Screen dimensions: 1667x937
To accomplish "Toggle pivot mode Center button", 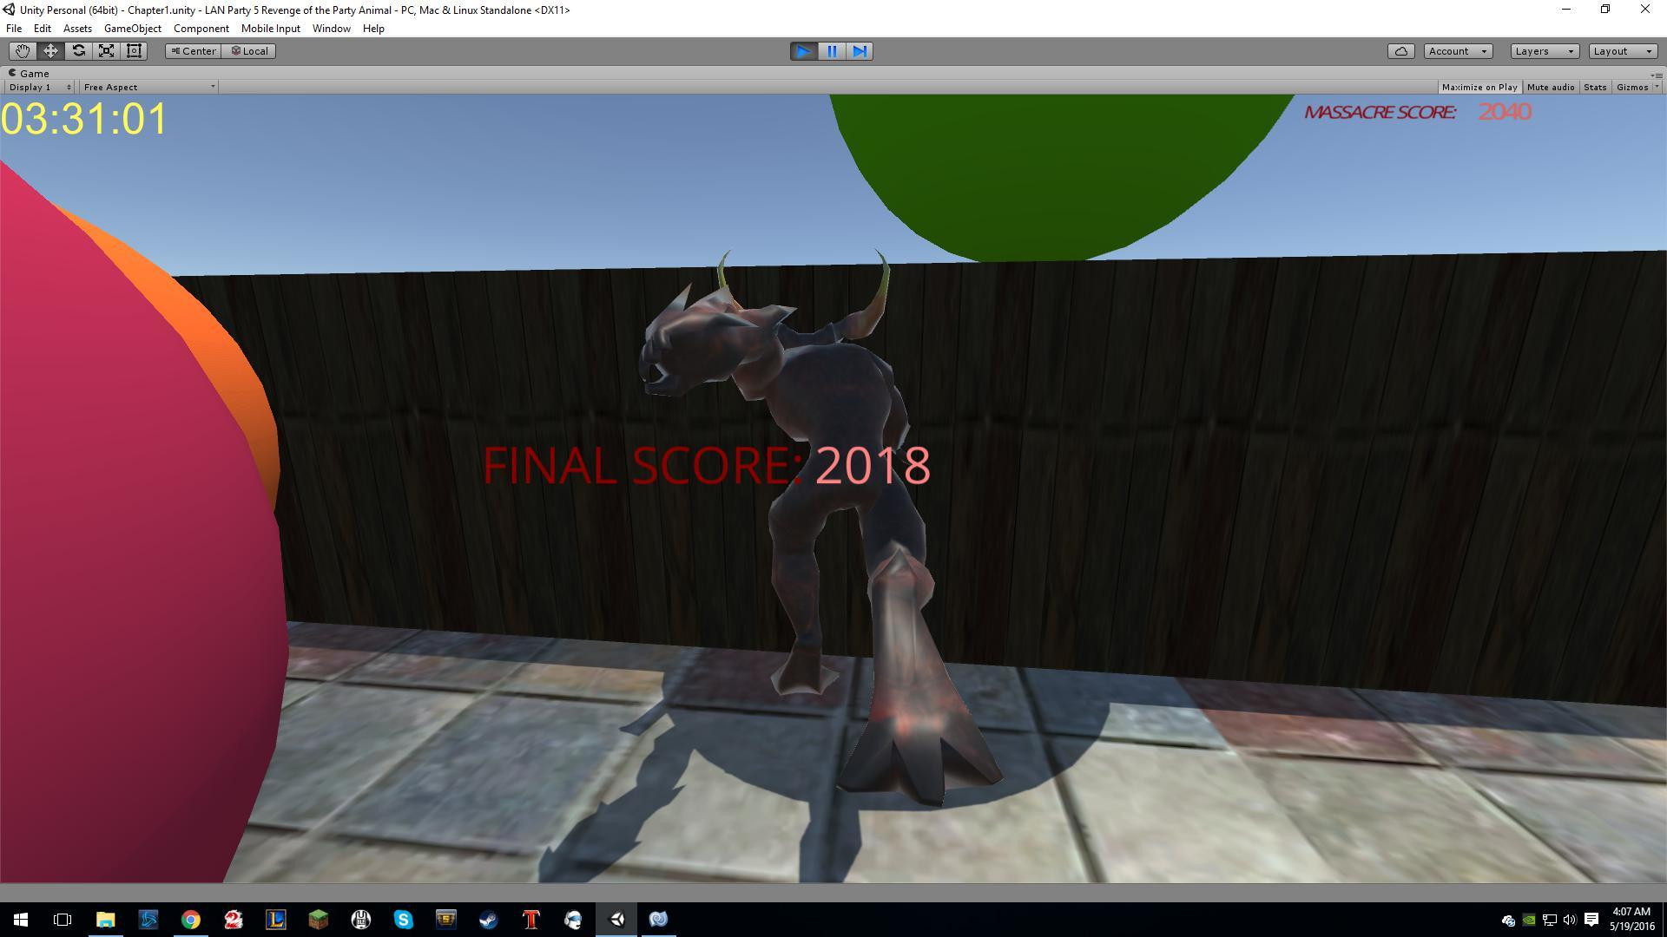I will (193, 51).
